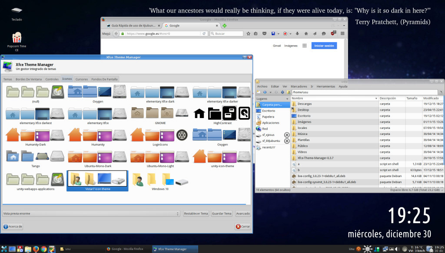Screen dimensions: 445x253
Task: Launch Chrome from the taskbar
Action: pyautogui.click(x=44, y=249)
